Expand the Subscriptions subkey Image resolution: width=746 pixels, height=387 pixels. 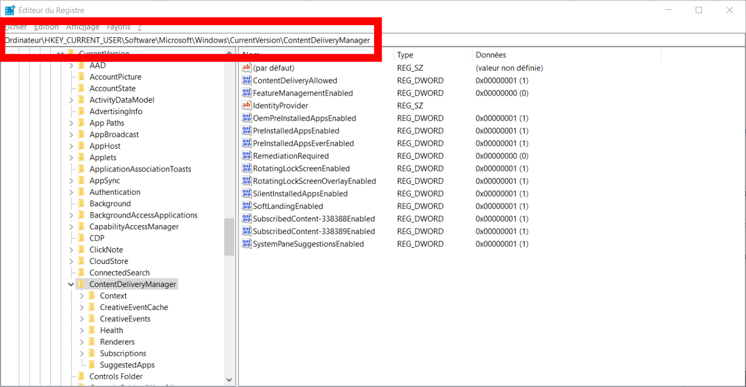(x=81, y=354)
